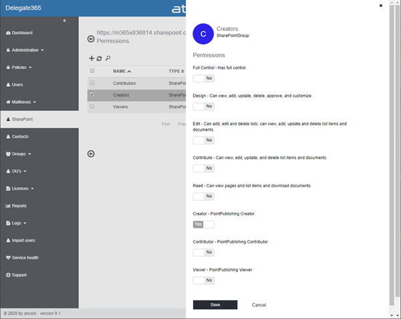Click the Dashboard icon in the sidebar
The width and height of the screenshot is (401, 319).
click(8, 33)
